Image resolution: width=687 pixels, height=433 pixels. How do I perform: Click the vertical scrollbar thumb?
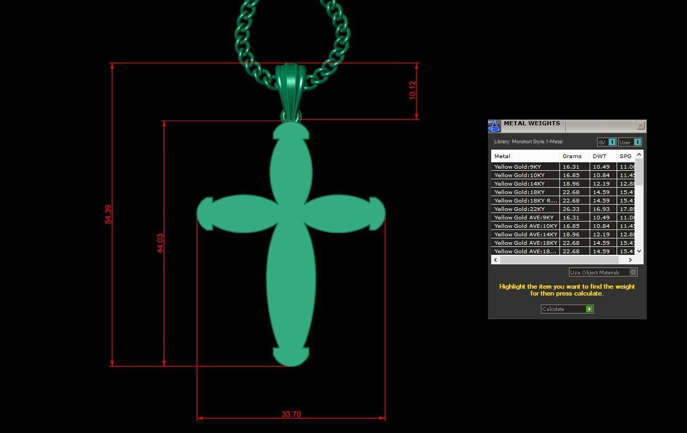coord(639,172)
